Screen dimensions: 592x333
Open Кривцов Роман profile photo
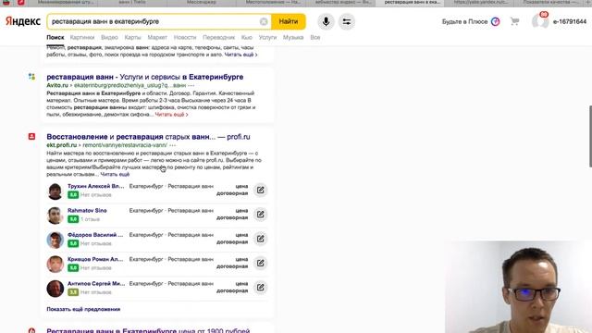tap(55, 264)
